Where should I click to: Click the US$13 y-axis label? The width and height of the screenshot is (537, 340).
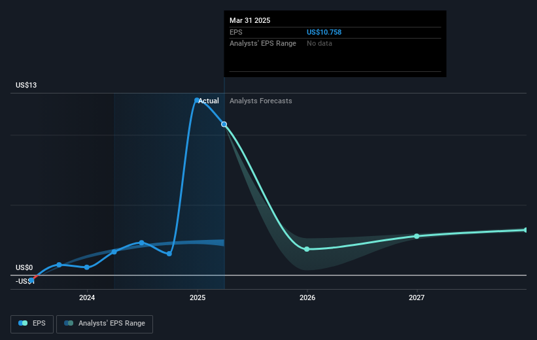click(26, 85)
